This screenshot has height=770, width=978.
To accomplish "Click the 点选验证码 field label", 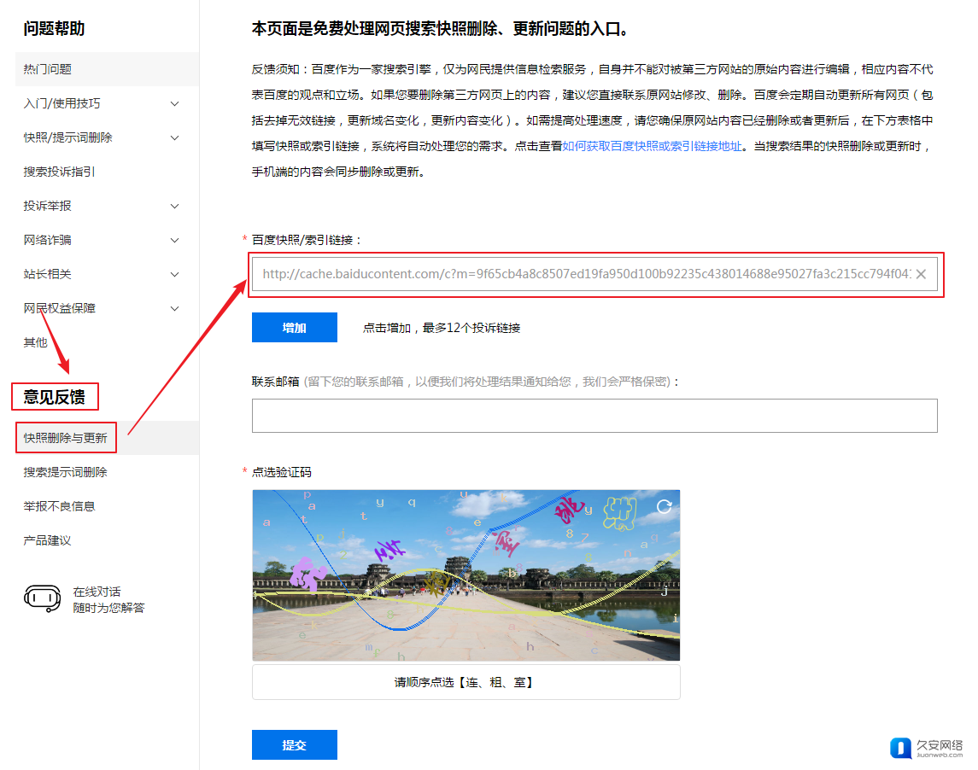I will point(281,472).
